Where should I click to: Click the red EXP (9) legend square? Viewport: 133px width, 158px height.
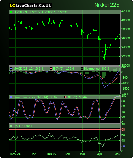[51, 69]
